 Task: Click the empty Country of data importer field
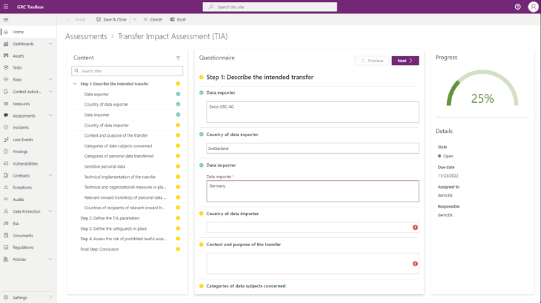(x=313, y=228)
